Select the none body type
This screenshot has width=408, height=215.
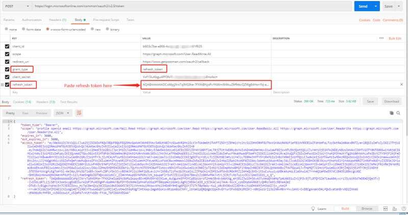6,29
